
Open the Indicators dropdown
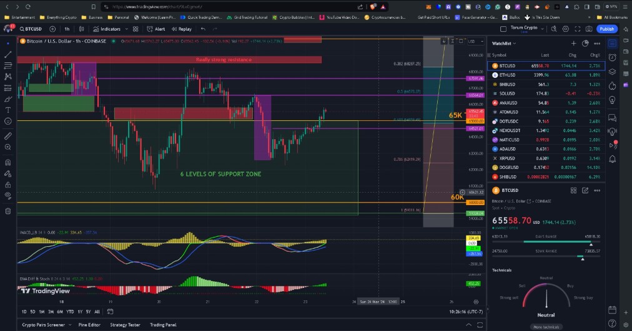tap(111, 29)
